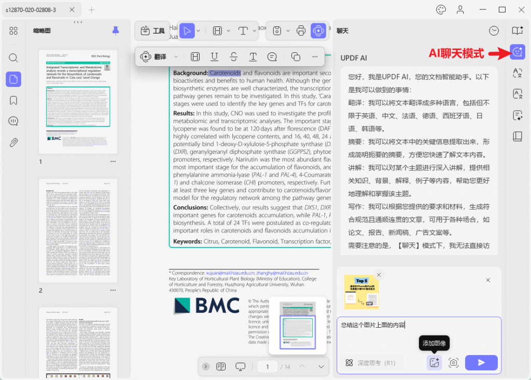Close the s12870-020-02808-3 tab
This screenshot has height=380, width=531.
(x=72, y=10)
